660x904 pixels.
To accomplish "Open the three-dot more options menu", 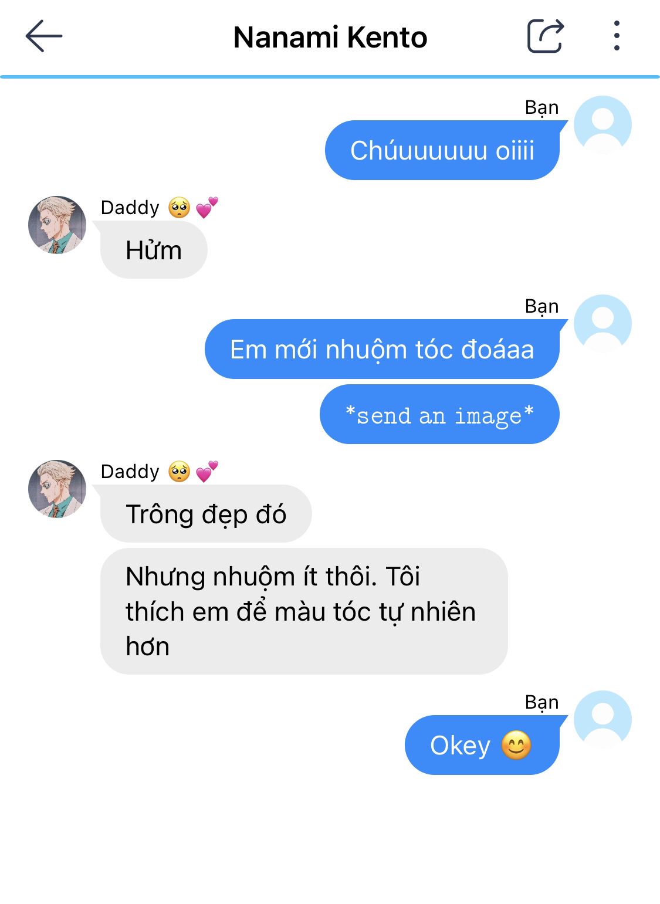I will [x=616, y=36].
